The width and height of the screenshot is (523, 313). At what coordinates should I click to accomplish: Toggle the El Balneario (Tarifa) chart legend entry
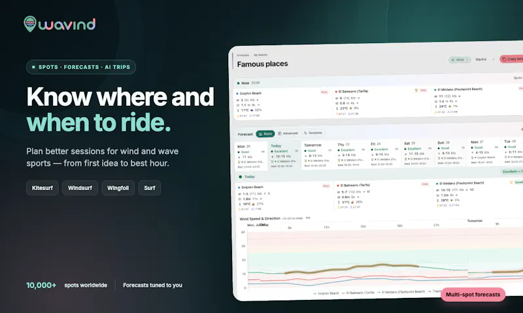pos(358,293)
